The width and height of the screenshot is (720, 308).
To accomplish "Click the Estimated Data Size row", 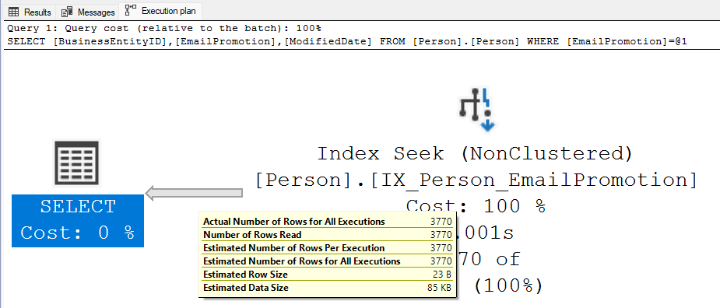I will pyautogui.click(x=328, y=288).
